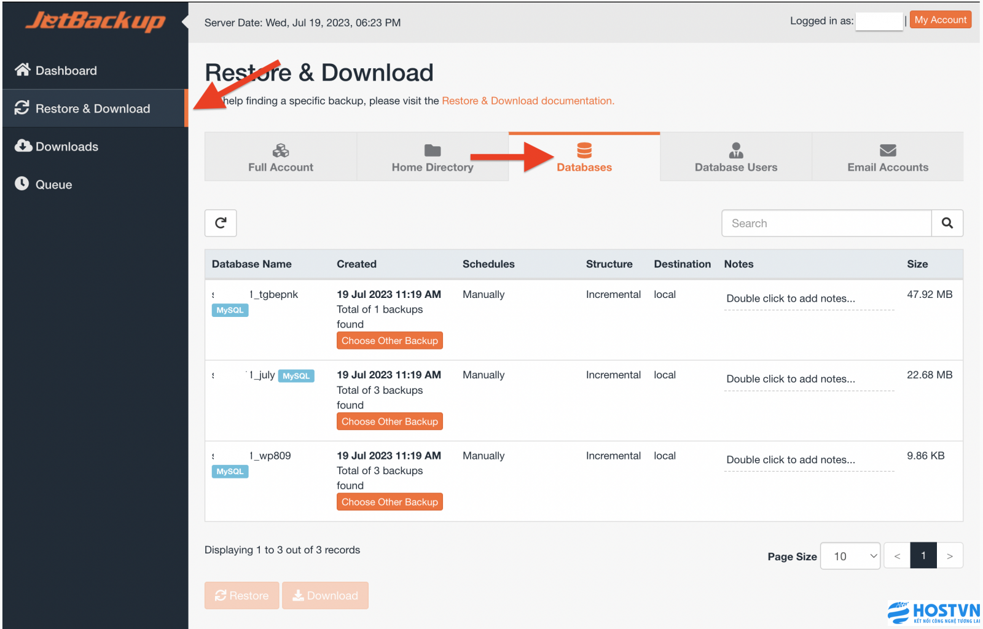This screenshot has width=983, height=629.
Task: Click the logged-in username field
Action: tap(879, 21)
